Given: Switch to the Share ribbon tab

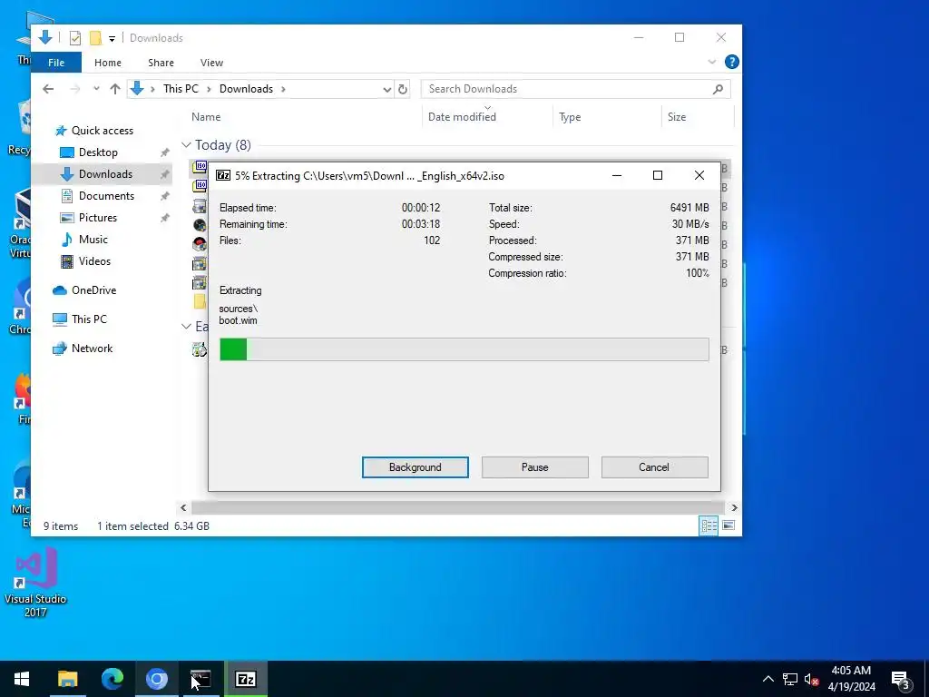Looking at the screenshot, I should click(x=161, y=63).
